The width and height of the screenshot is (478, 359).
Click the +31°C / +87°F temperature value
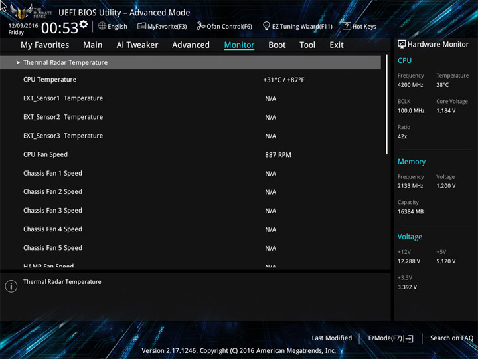(284, 80)
